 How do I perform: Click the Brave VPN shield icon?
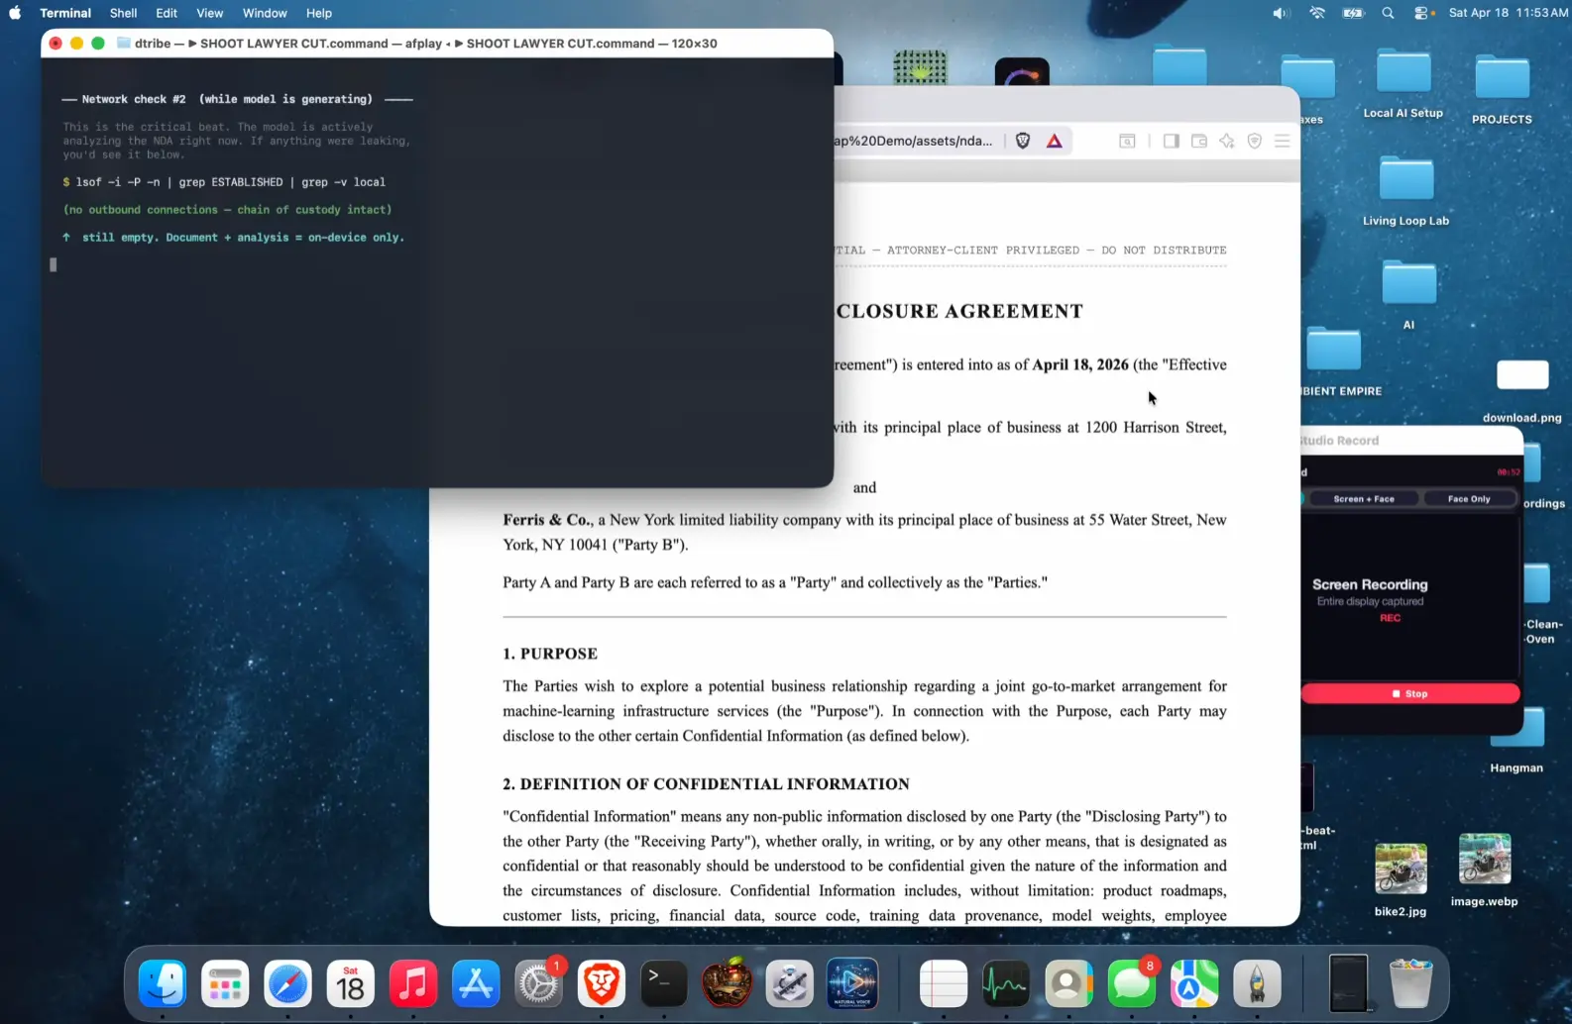1255,141
